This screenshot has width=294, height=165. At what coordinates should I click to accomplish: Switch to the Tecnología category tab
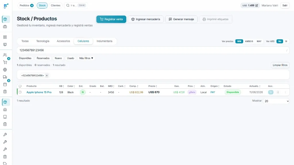[43, 41]
